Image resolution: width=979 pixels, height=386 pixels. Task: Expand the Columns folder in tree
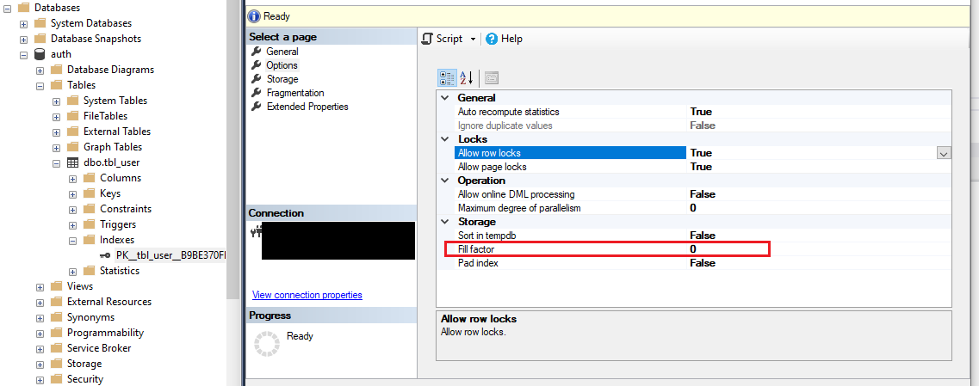(73, 178)
